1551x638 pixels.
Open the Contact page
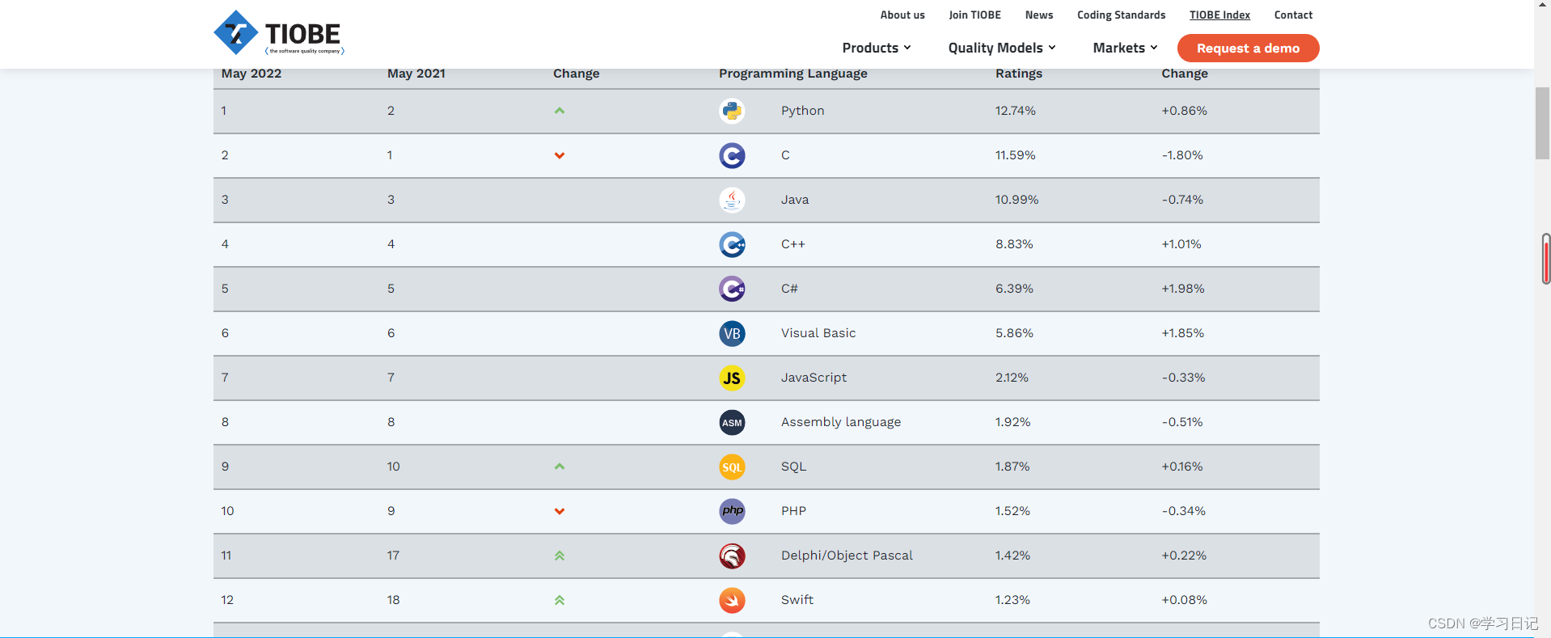[1293, 15]
